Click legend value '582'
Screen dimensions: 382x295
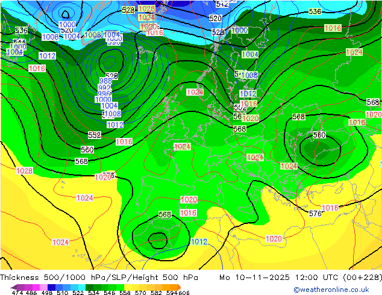click(x=156, y=293)
